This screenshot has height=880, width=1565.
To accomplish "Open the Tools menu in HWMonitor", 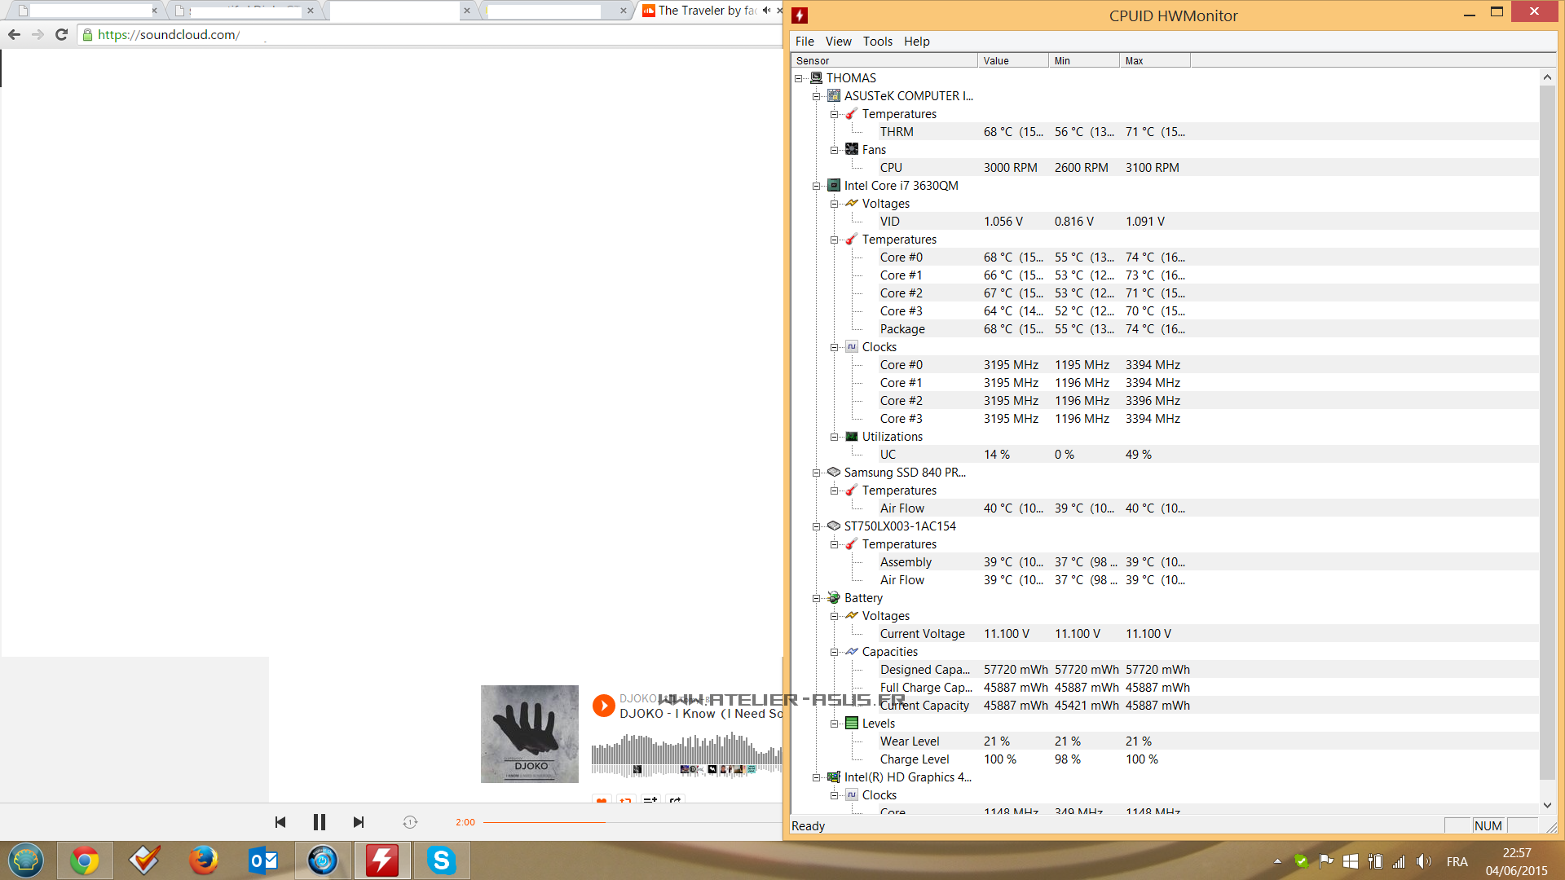I will point(877,42).
